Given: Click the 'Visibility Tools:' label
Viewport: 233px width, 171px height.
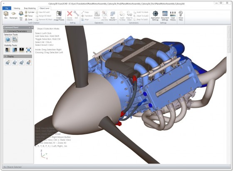Looking at the screenshot, I should (x=10, y=45).
